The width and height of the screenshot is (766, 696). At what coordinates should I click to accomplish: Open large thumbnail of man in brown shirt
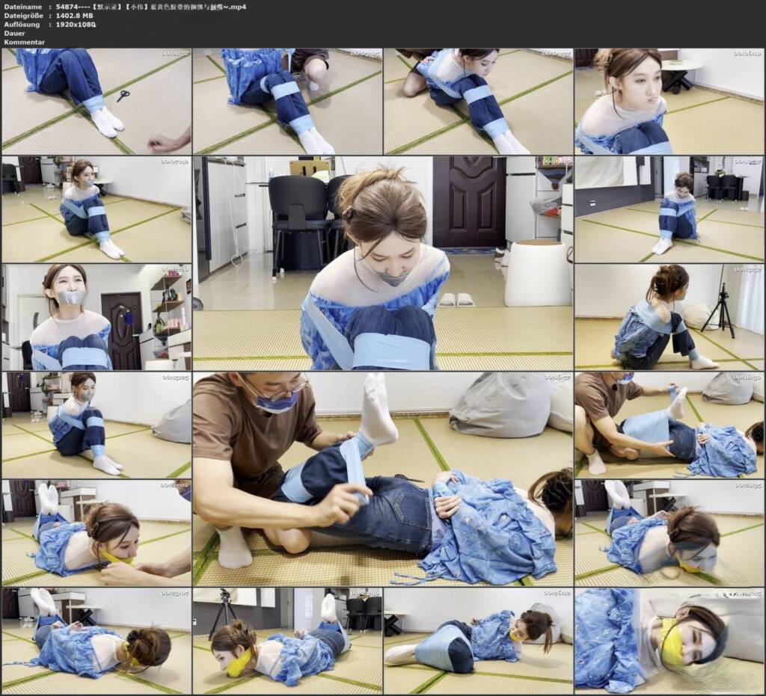point(383,478)
